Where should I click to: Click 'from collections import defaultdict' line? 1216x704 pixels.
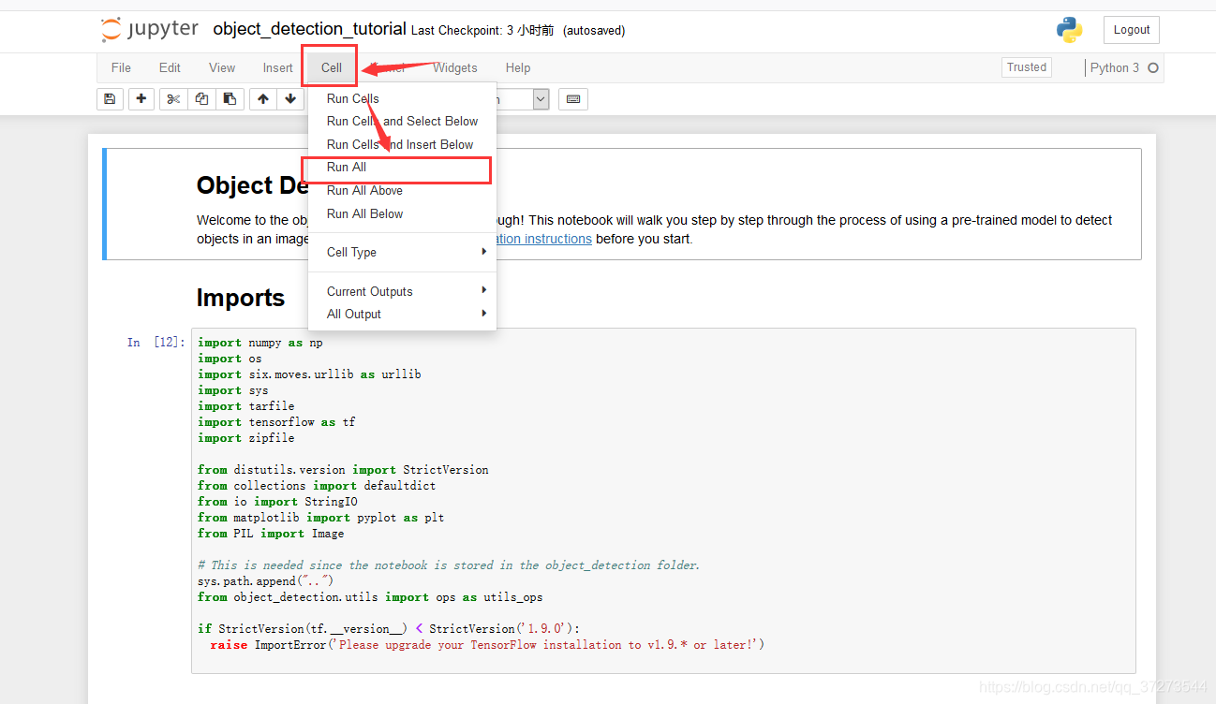tap(317, 486)
